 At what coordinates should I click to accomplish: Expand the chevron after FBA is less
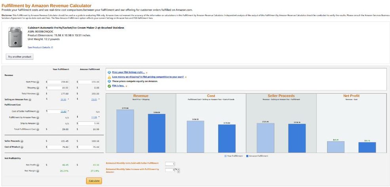[126, 87]
